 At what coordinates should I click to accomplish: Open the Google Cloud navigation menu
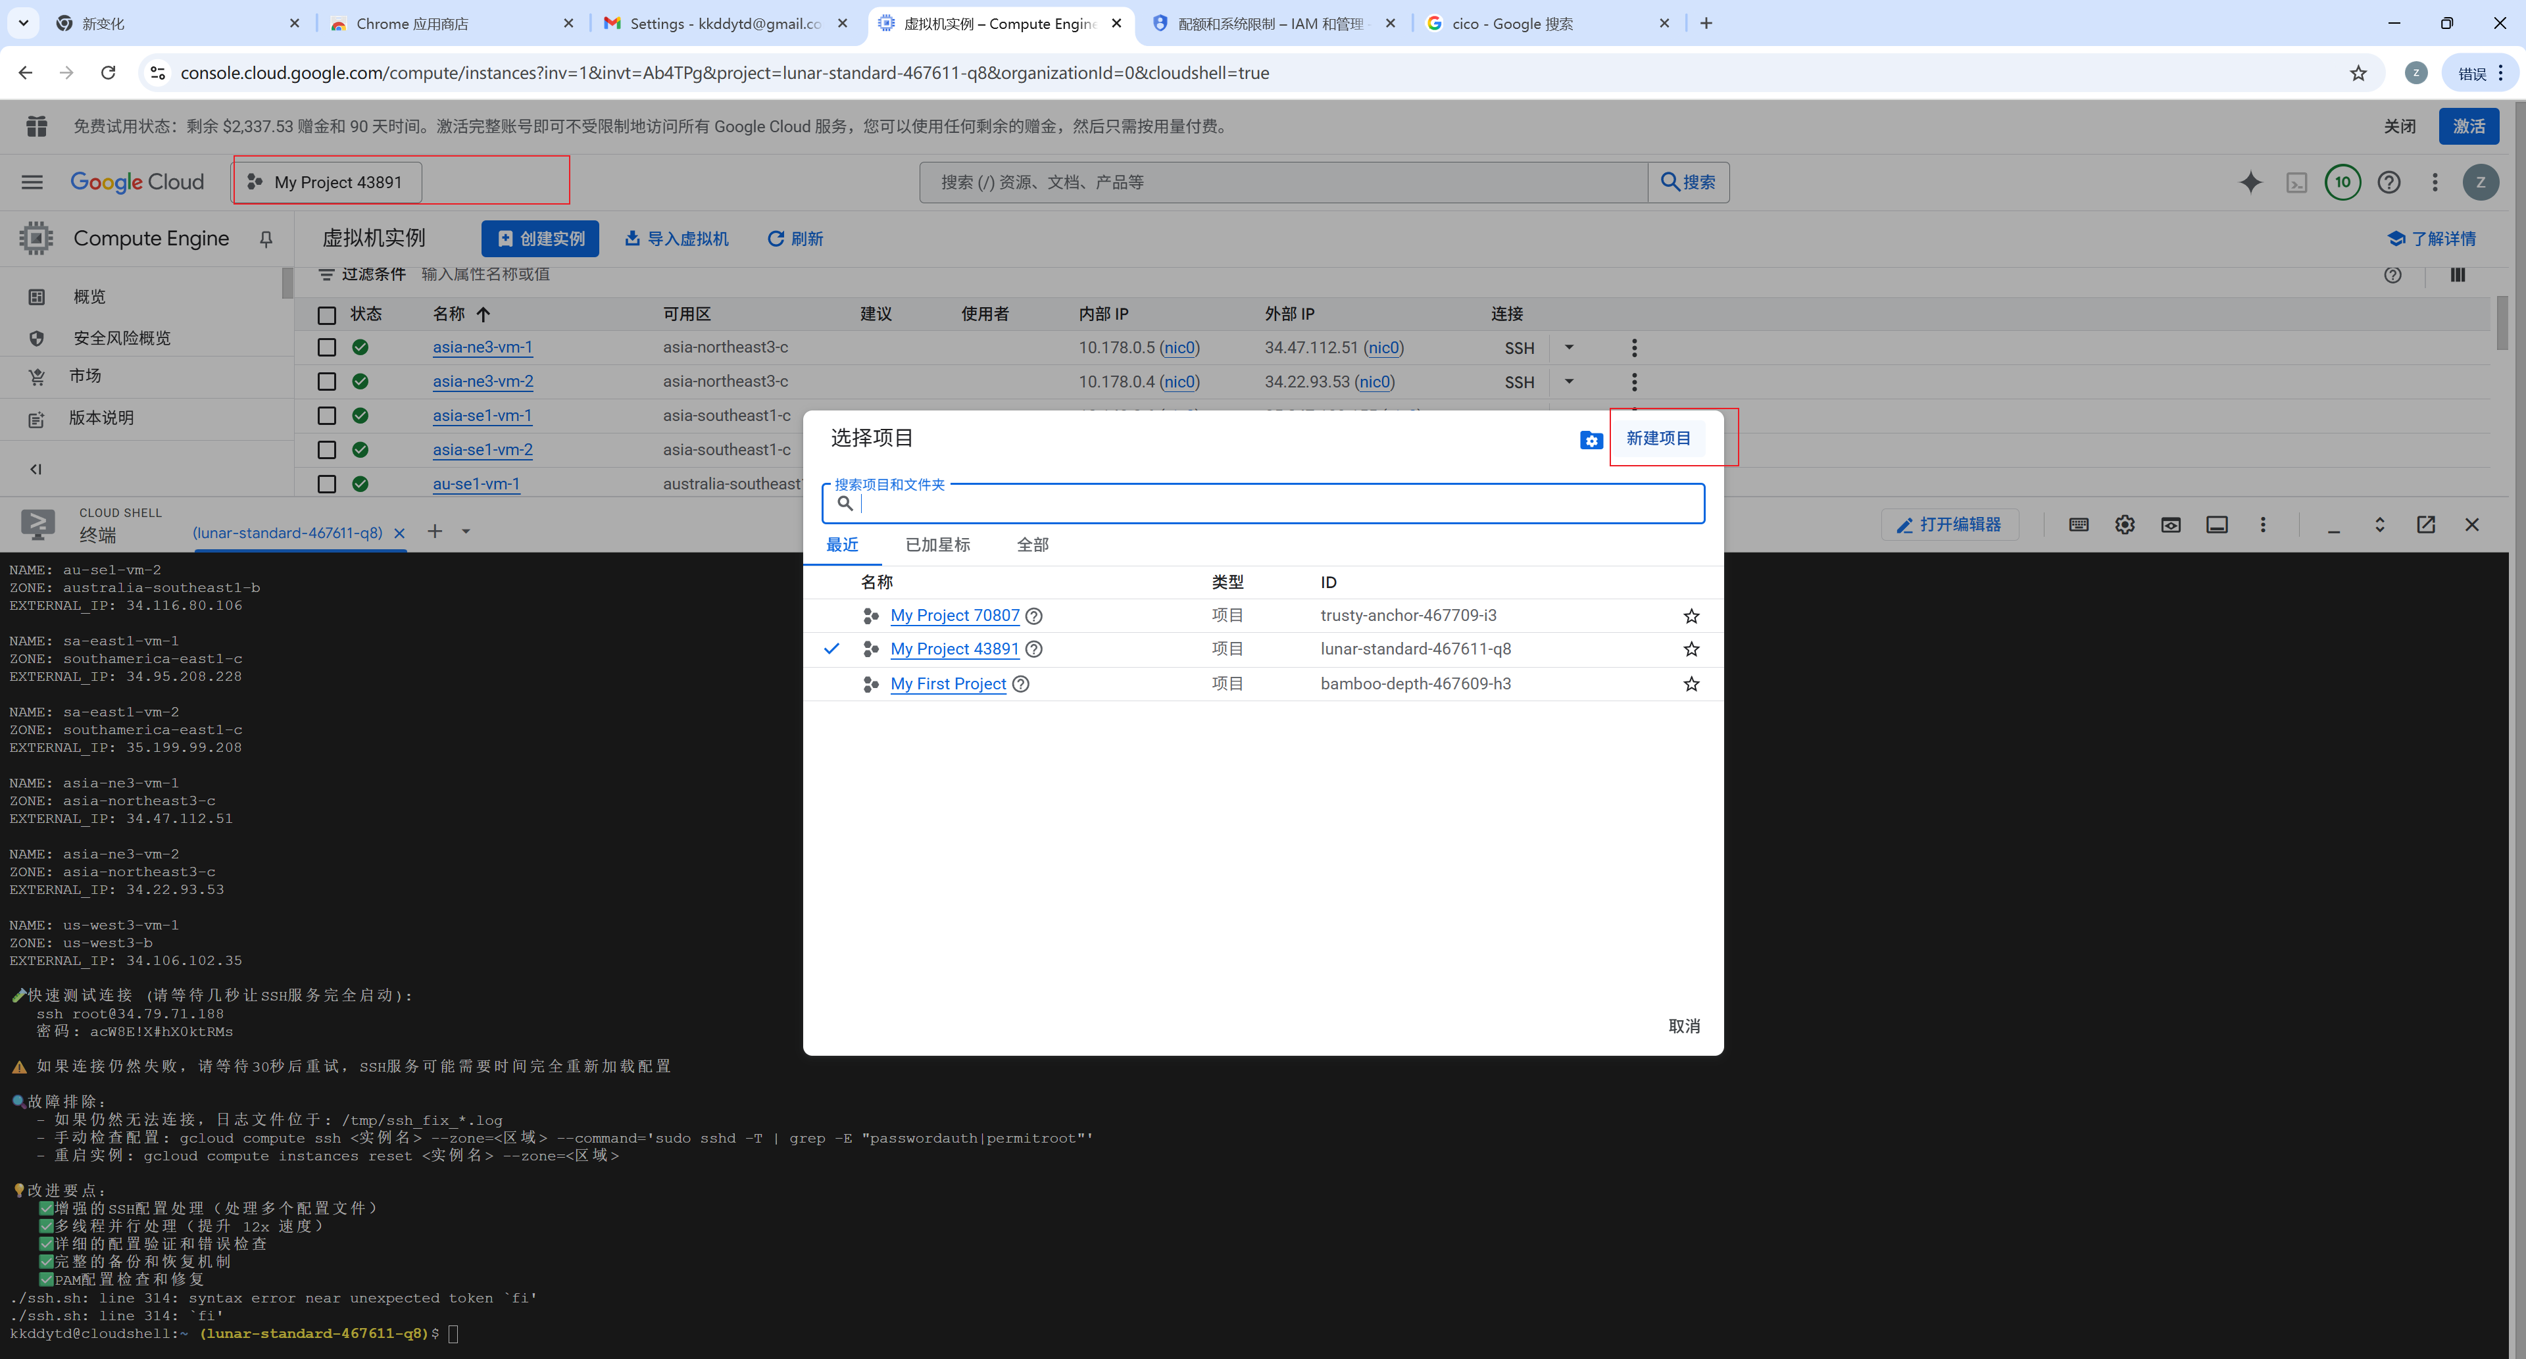pyautogui.click(x=32, y=182)
